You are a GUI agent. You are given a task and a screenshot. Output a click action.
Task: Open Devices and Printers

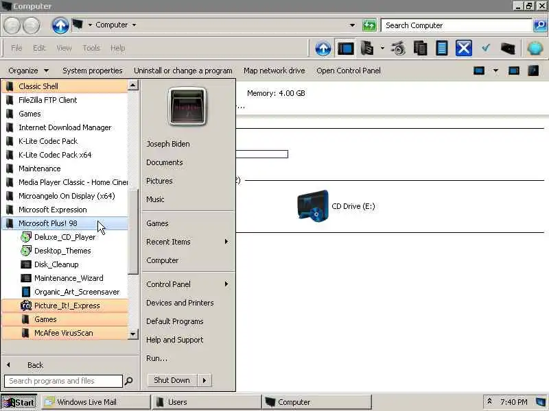click(x=180, y=303)
